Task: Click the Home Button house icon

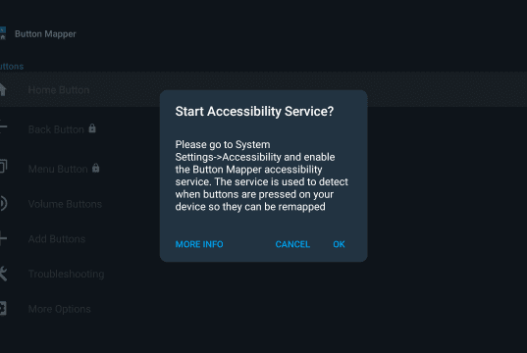Action: click(x=3, y=89)
